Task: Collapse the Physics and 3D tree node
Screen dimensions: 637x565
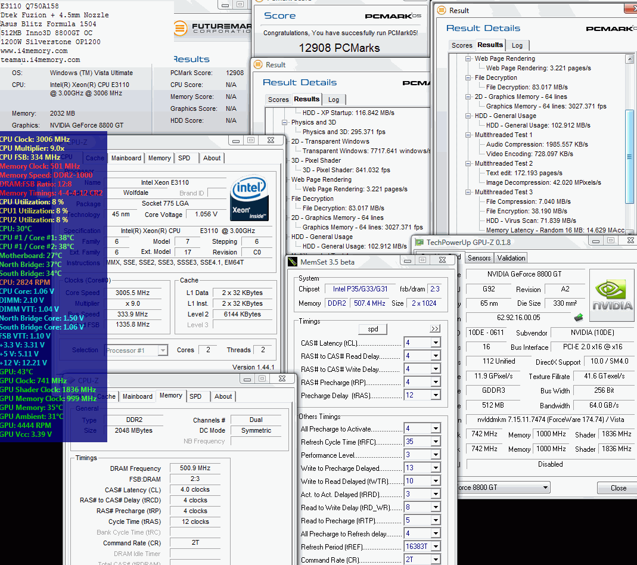Action: (284, 122)
